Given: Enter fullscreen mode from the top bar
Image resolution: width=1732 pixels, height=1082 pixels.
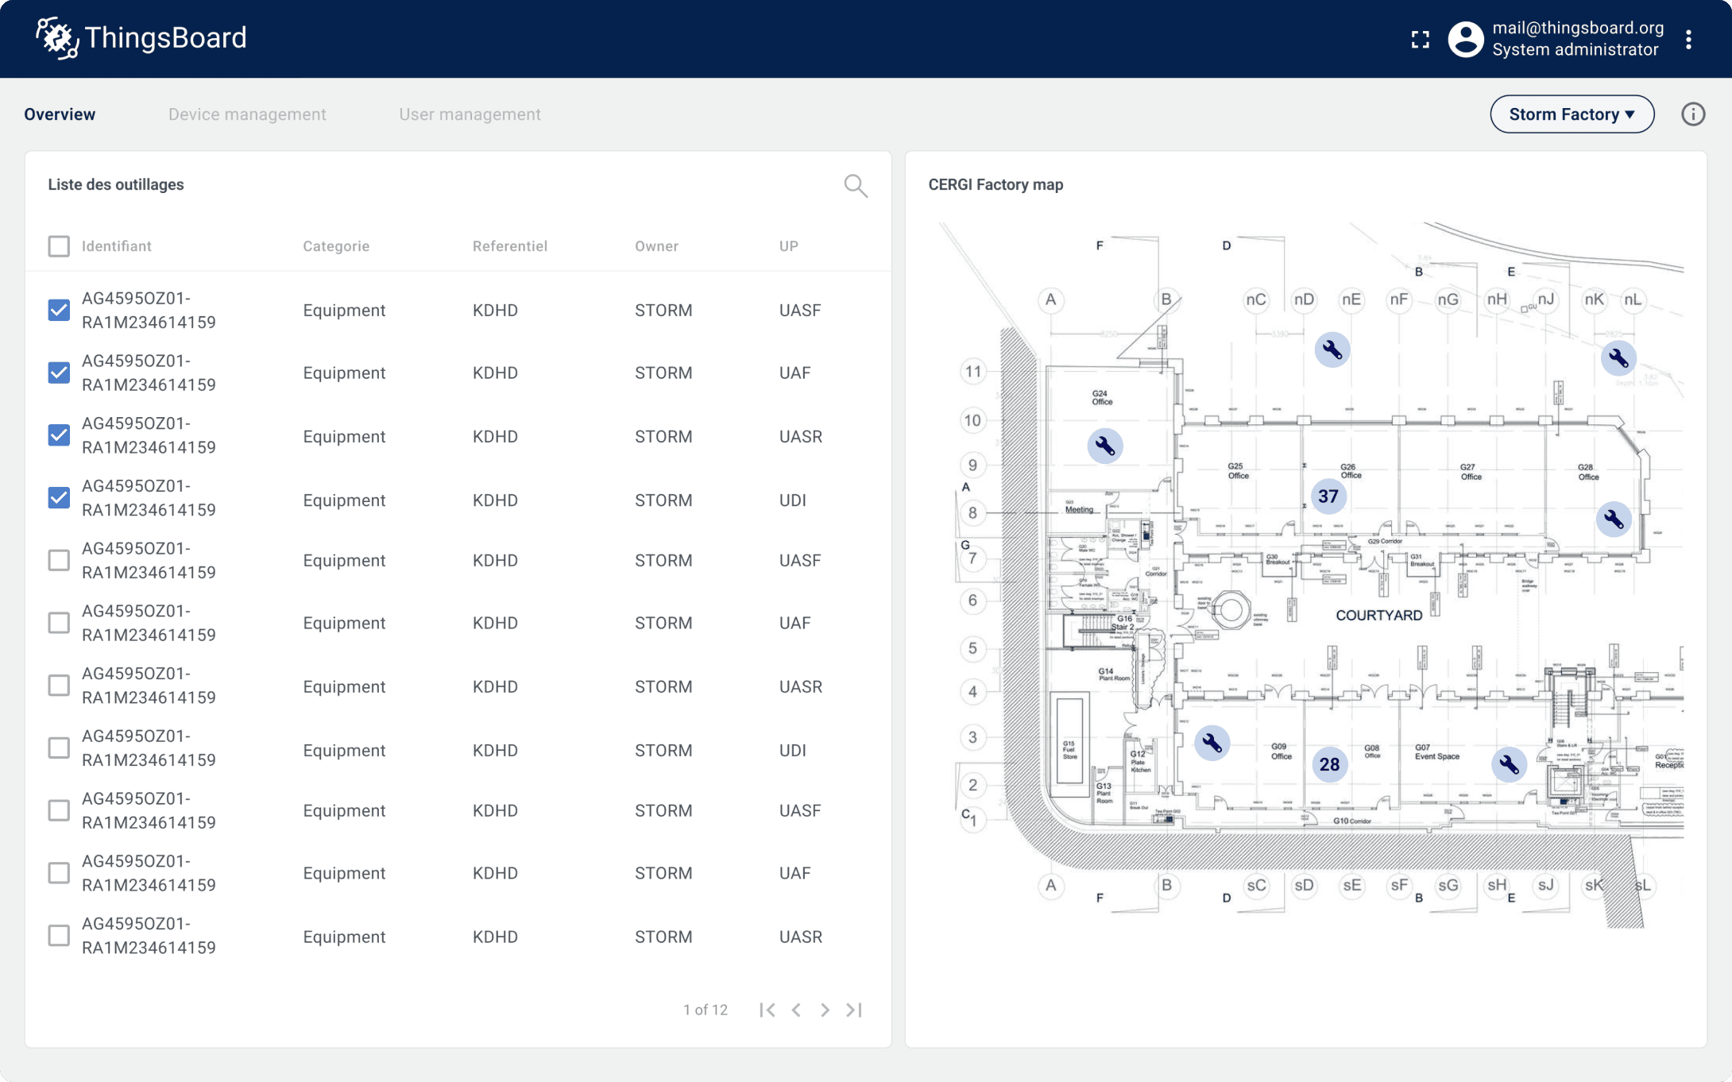Looking at the screenshot, I should coord(1421,39).
